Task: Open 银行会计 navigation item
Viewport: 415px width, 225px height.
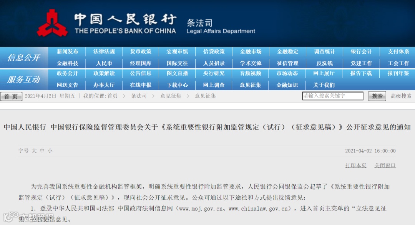Action: click(361, 51)
